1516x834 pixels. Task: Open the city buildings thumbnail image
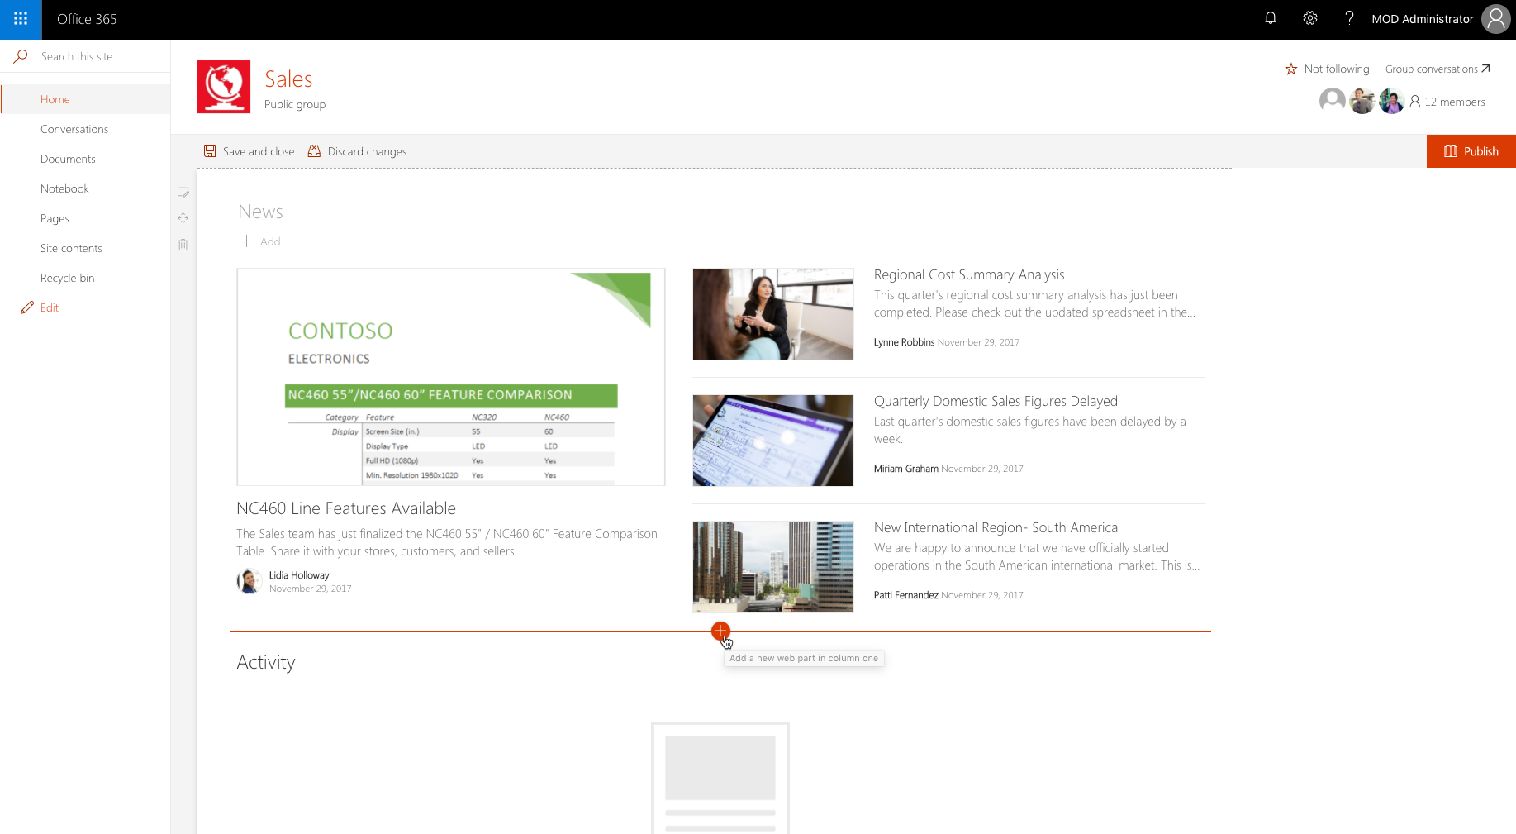pos(773,567)
